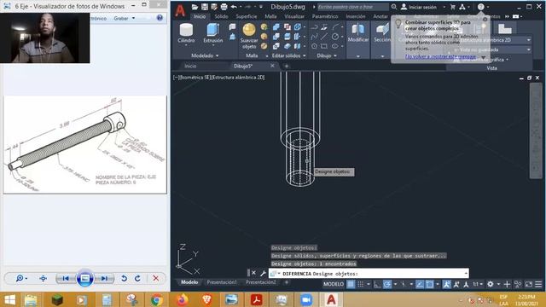
Task: Toggle polar tracking in status bar
Action: tap(387, 284)
